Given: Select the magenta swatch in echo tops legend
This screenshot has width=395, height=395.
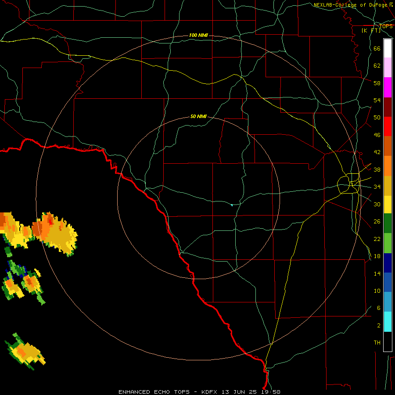Looking at the screenshot, I should [388, 87].
